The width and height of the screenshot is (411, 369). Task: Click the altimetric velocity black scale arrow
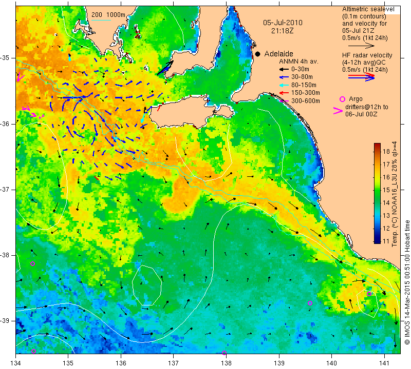[361, 46]
